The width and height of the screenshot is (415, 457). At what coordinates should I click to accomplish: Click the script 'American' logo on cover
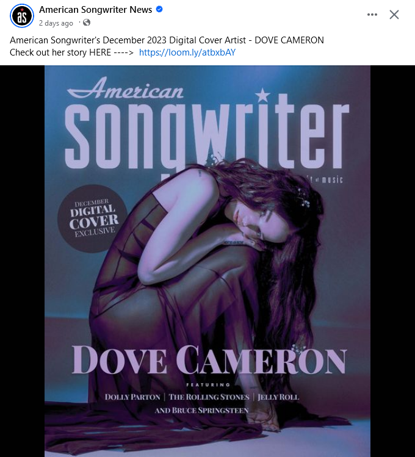click(x=126, y=88)
